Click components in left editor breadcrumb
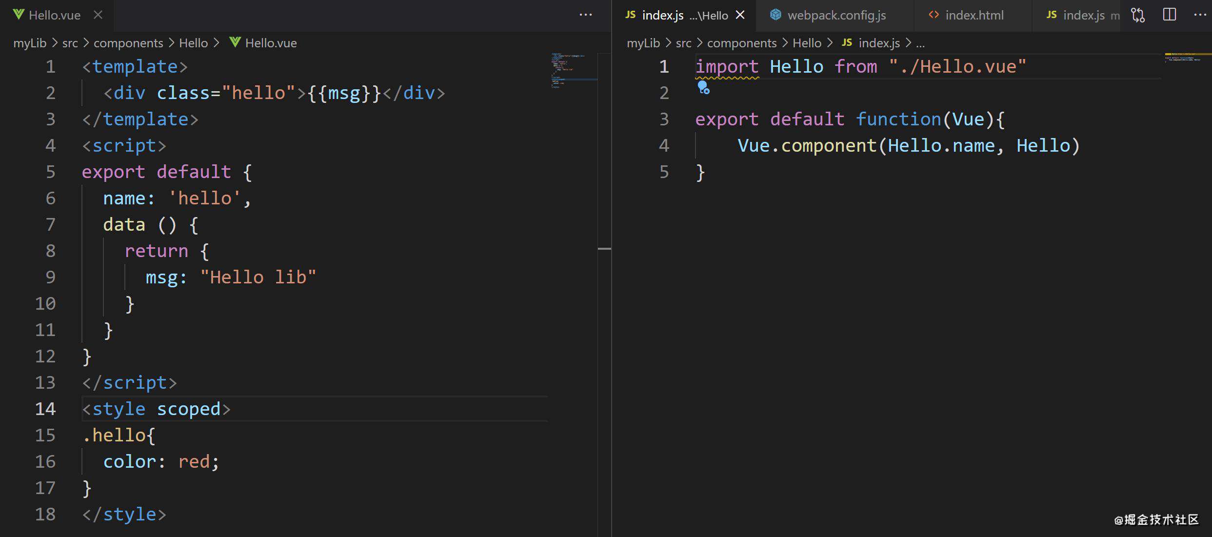The width and height of the screenshot is (1212, 537). pos(128,43)
